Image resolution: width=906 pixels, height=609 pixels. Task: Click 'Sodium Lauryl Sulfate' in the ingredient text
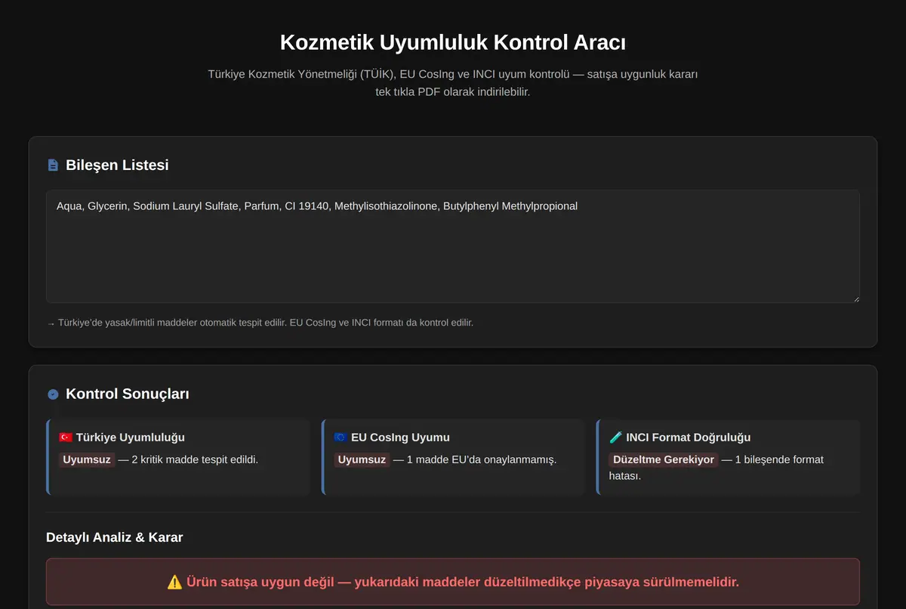click(x=185, y=206)
